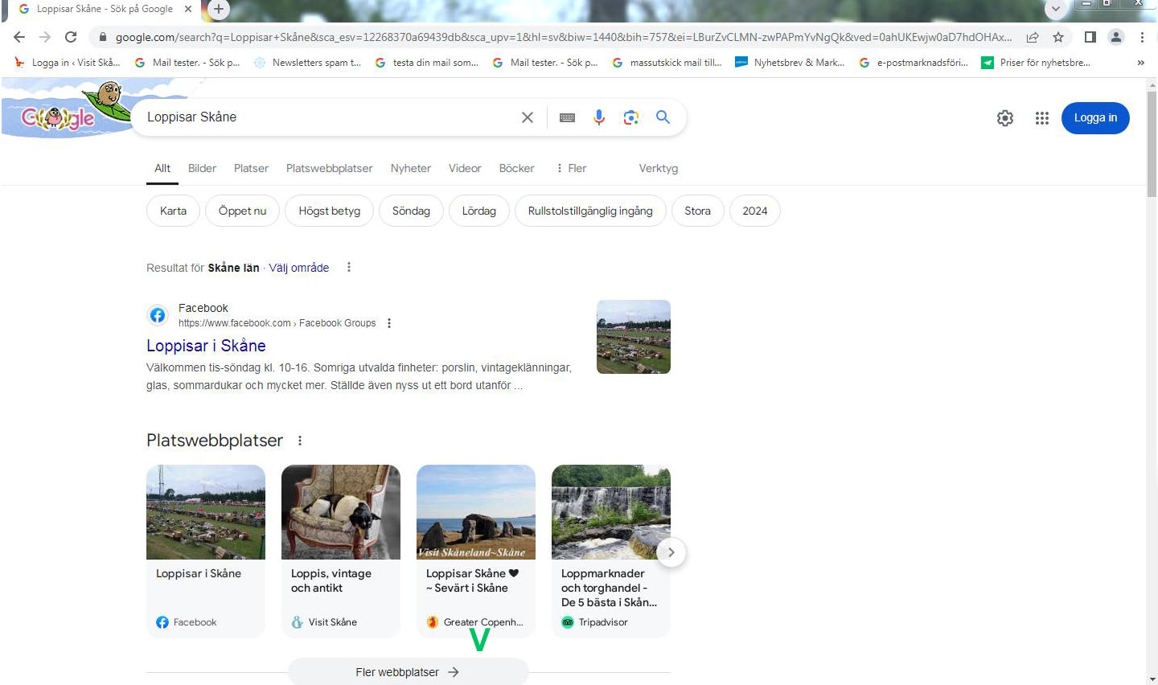The height and width of the screenshot is (685, 1158).
Task: Click the browser forward arrow
Action: click(x=45, y=37)
